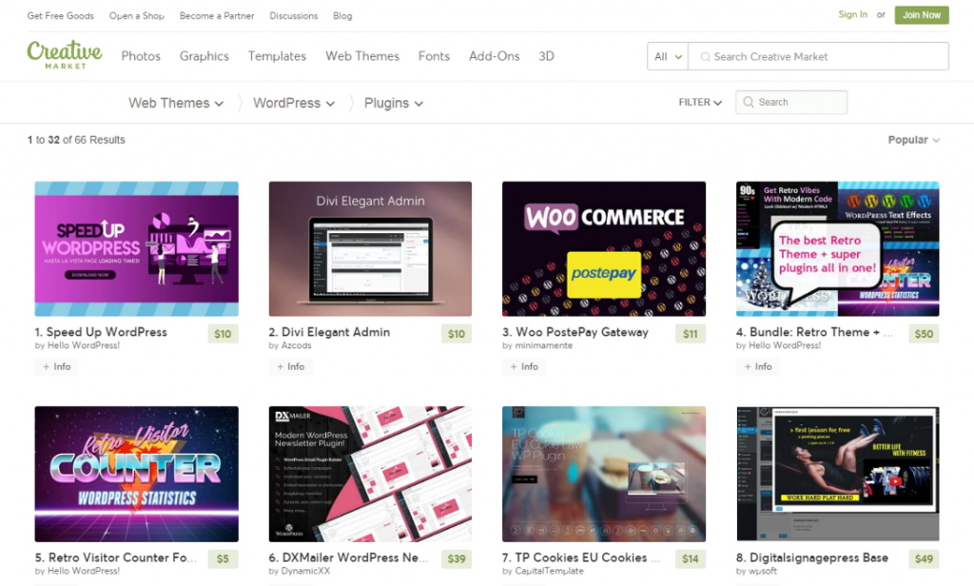Open the Popular sort dropdown

click(914, 140)
